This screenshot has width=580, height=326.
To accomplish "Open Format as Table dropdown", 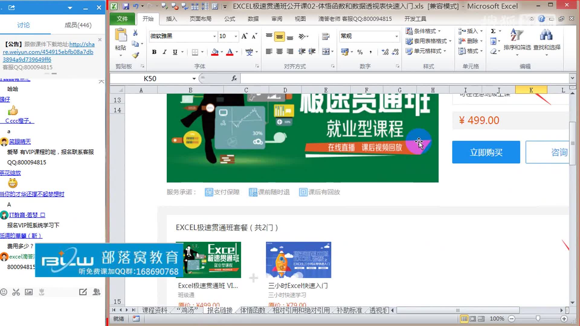I will click(428, 41).
